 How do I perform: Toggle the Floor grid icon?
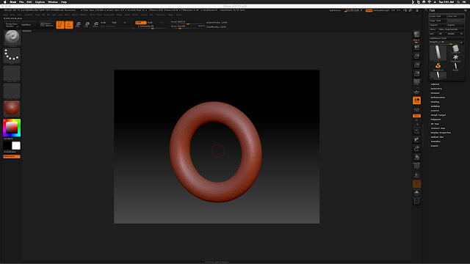pyautogui.click(x=416, y=92)
